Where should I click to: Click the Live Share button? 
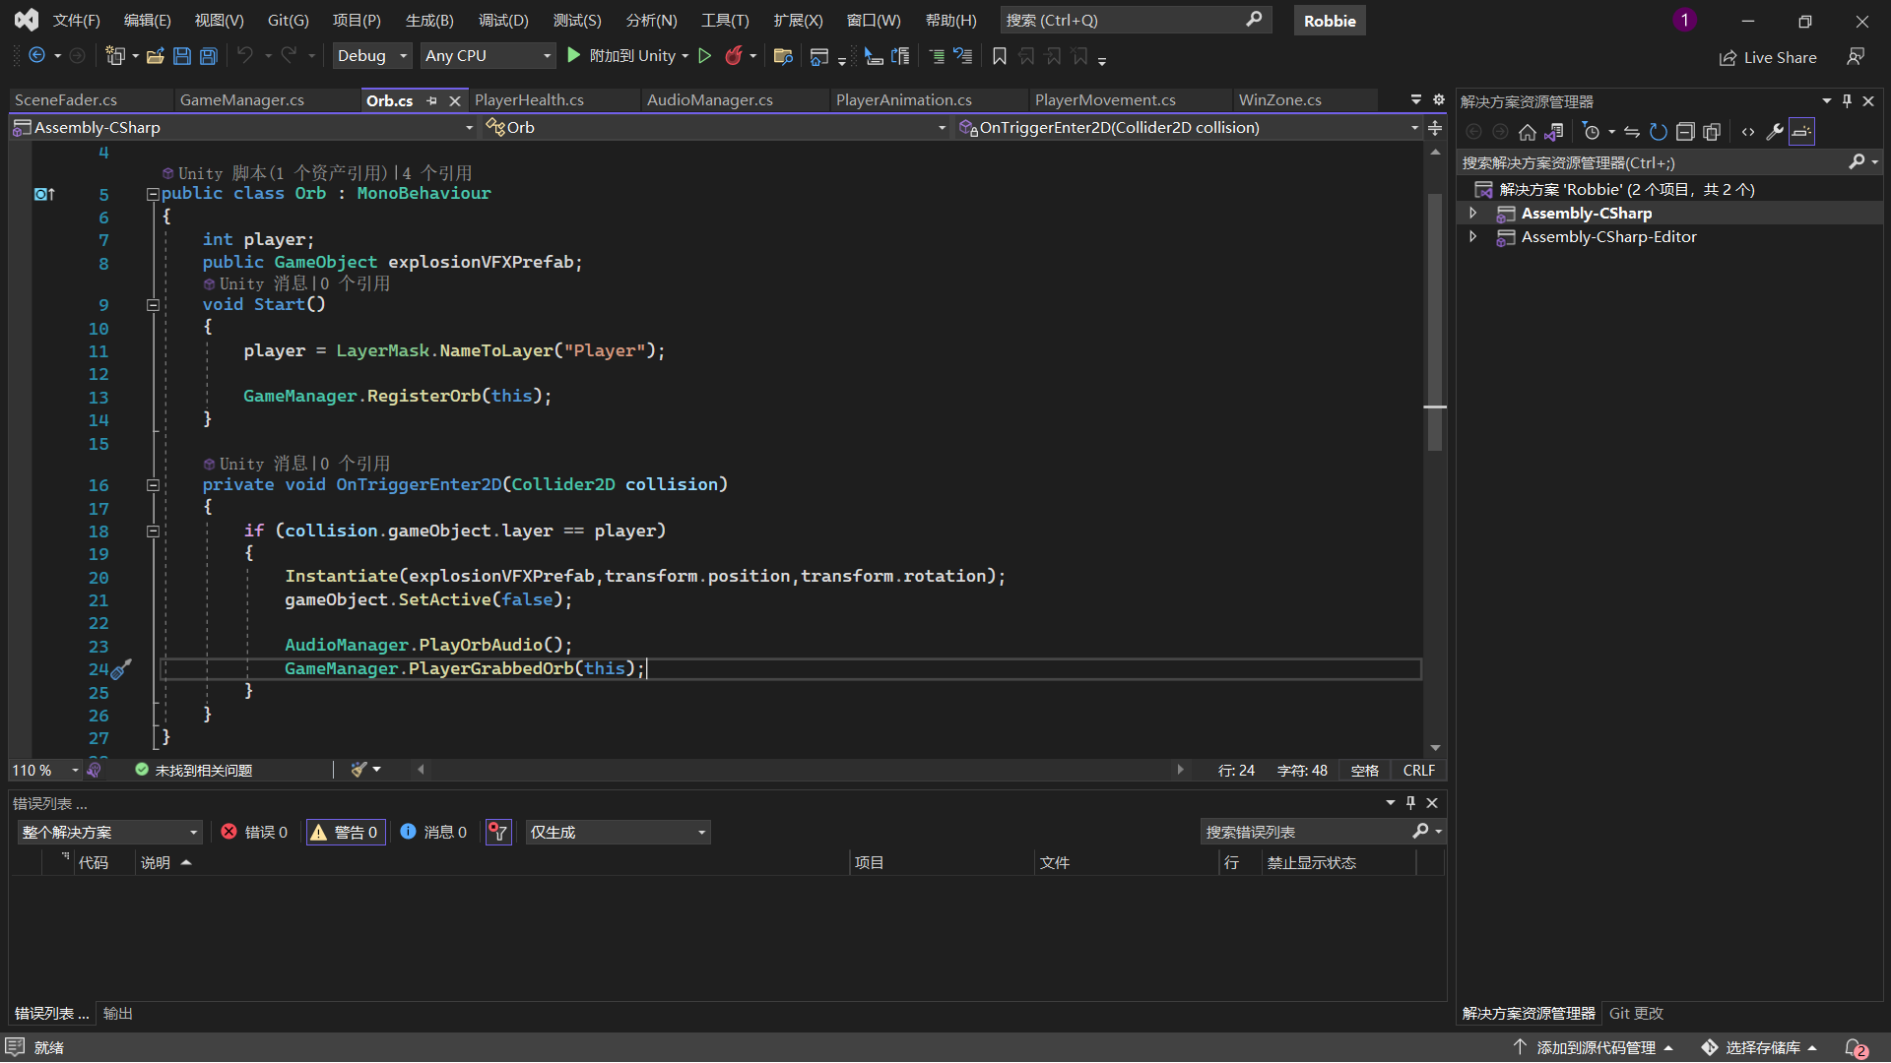pos(1768,57)
